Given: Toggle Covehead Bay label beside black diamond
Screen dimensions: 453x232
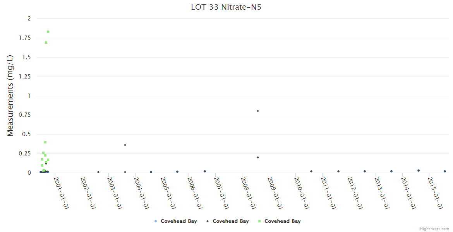Looking at the screenshot, I should tap(230, 221).
